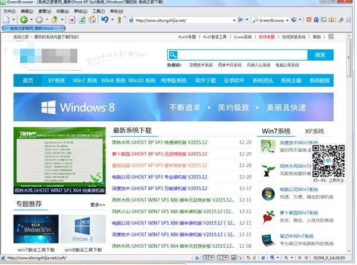Open the 帮助(H) menu

tap(117, 11)
